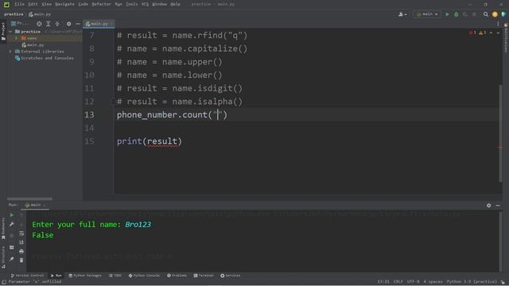Viewport: 509px width, 286px height.
Task: Open the File menu
Action: pos(19,4)
